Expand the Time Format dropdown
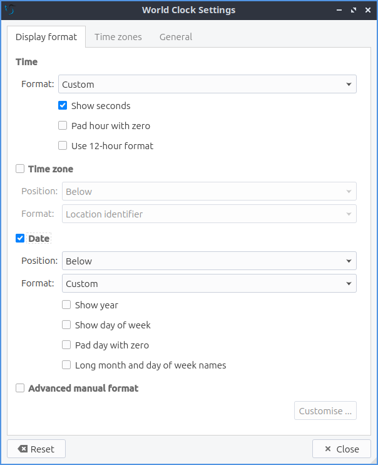 (207, 85)
